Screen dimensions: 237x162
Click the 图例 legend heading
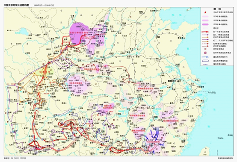217,9
